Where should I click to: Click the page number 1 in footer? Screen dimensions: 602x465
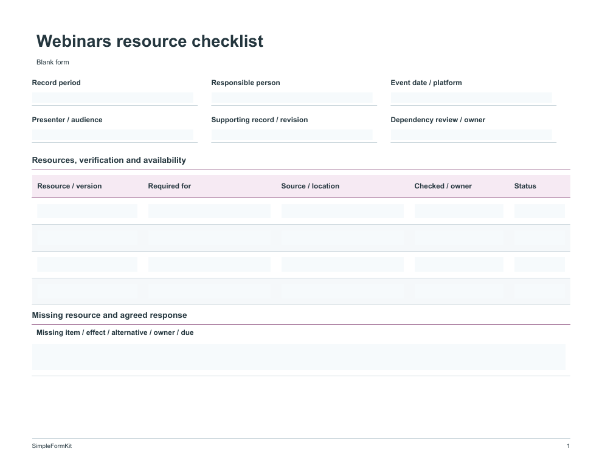pos(568,446)
